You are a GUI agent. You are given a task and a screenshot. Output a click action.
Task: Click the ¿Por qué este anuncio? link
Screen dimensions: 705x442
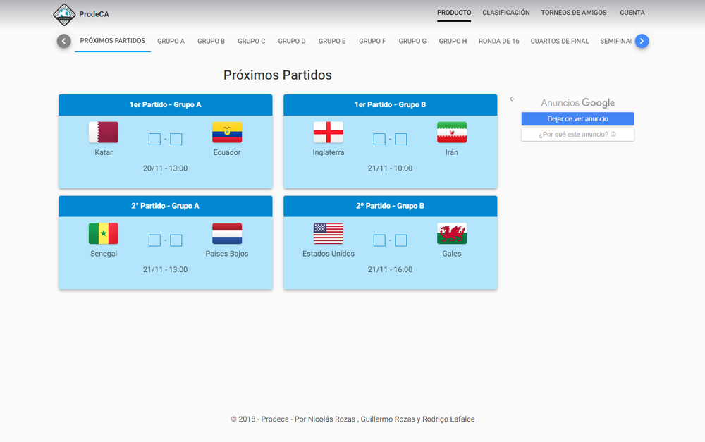coord(577,135)
